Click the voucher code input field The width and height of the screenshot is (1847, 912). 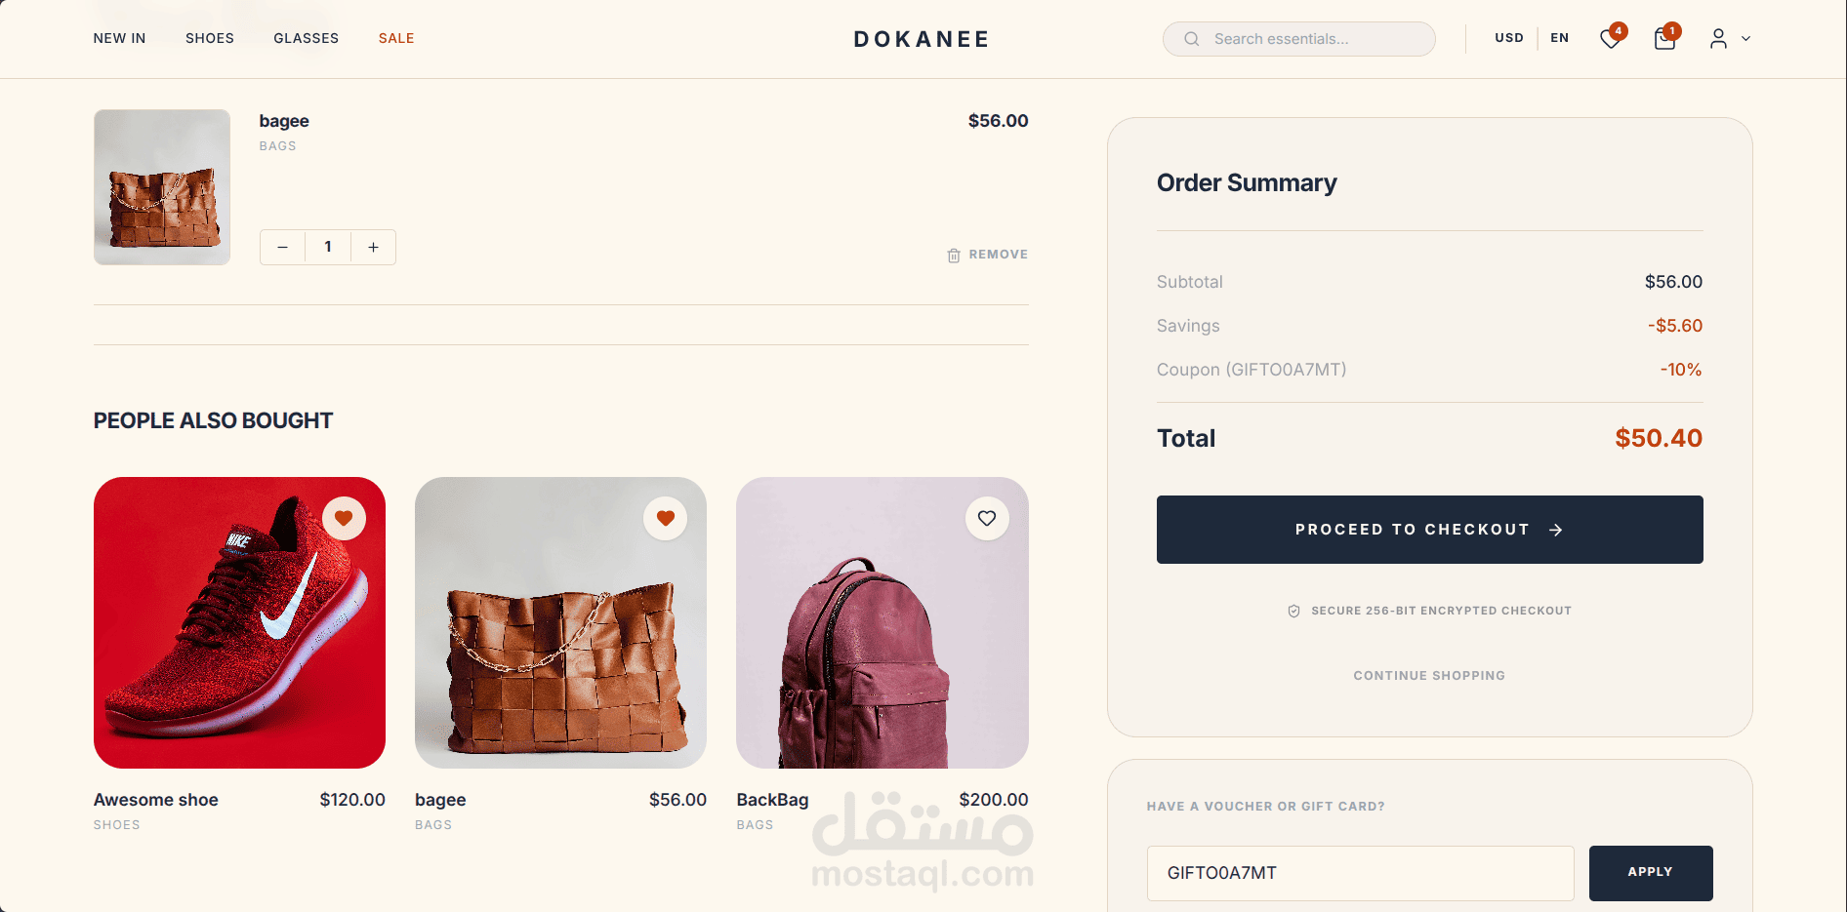coord(1361,873)
